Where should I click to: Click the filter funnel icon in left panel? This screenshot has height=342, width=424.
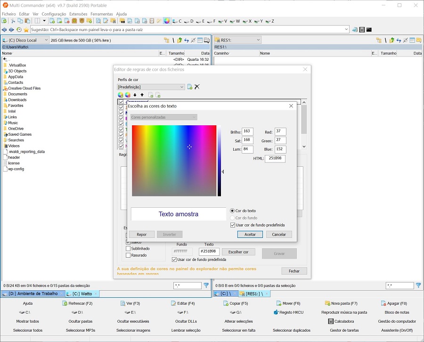click(206, 285)
